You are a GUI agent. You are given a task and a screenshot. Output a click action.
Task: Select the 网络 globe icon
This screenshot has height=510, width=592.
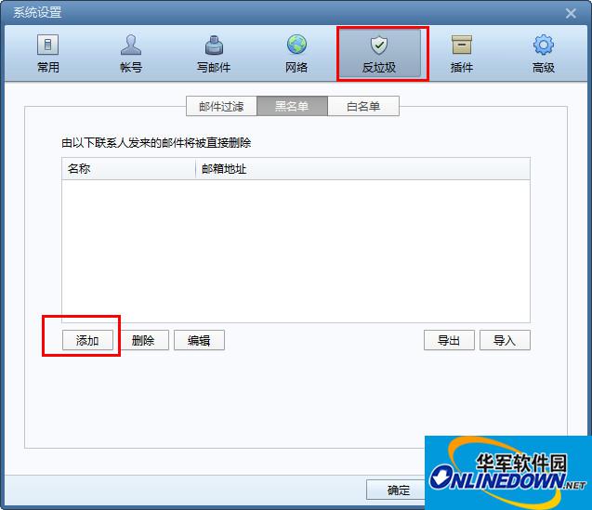click(296, 45)
